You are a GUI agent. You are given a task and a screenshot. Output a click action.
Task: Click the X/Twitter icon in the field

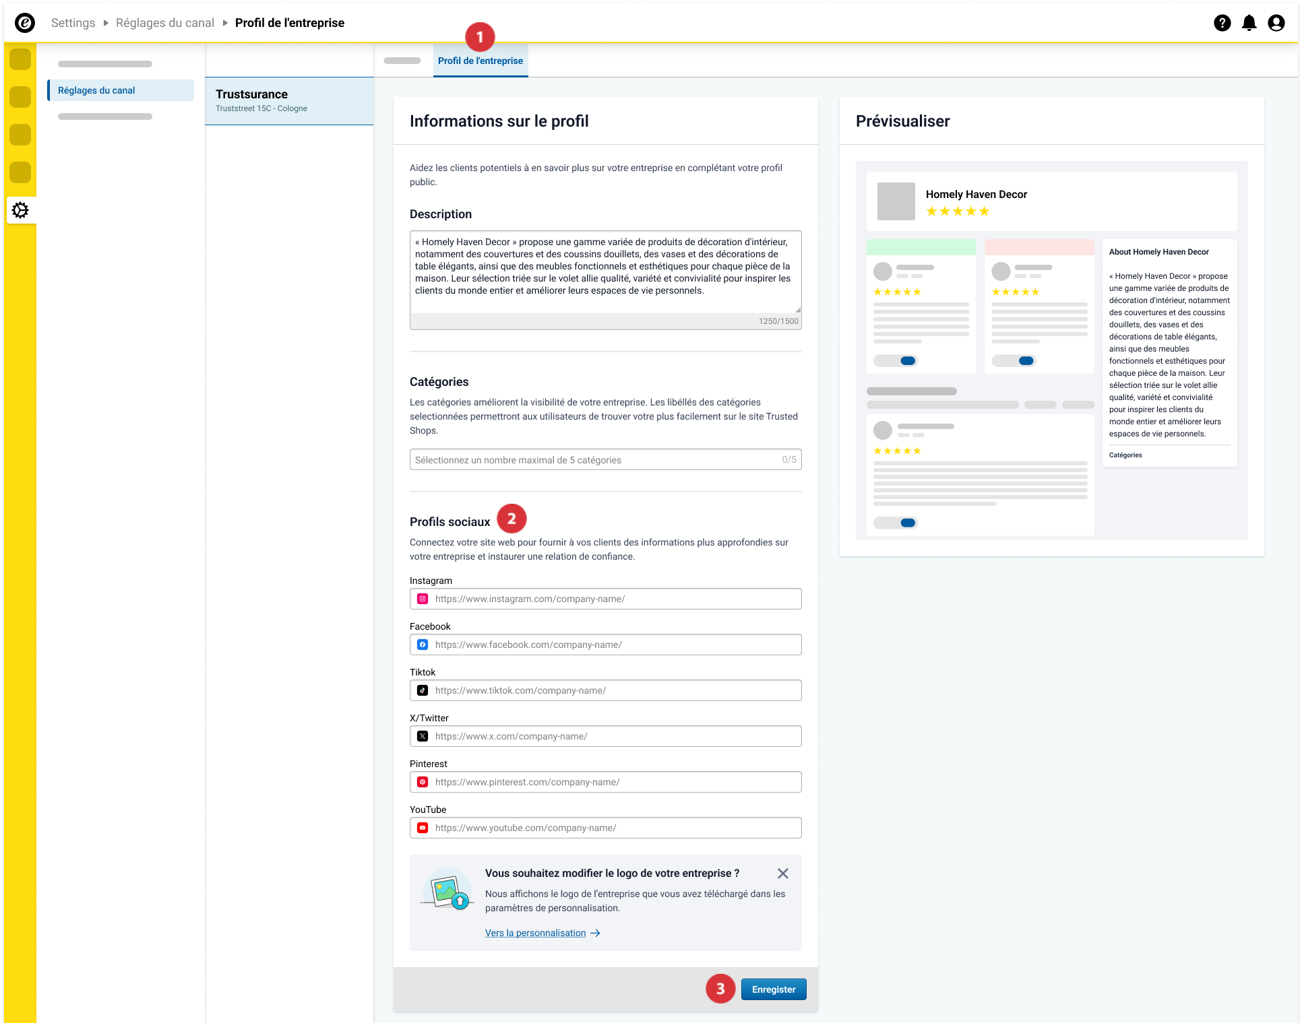[423, 736]
